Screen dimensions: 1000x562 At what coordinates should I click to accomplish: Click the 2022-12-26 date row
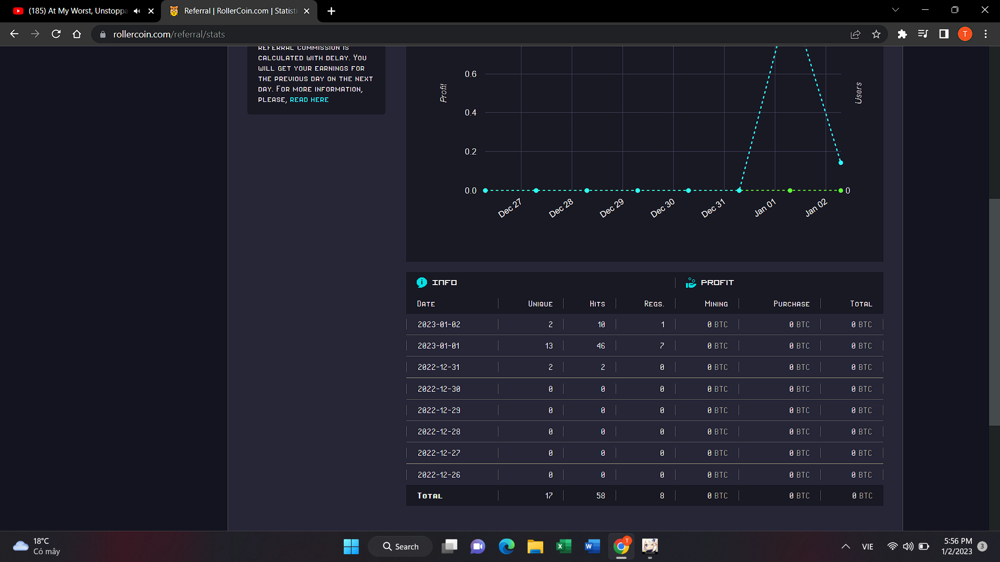645,475
